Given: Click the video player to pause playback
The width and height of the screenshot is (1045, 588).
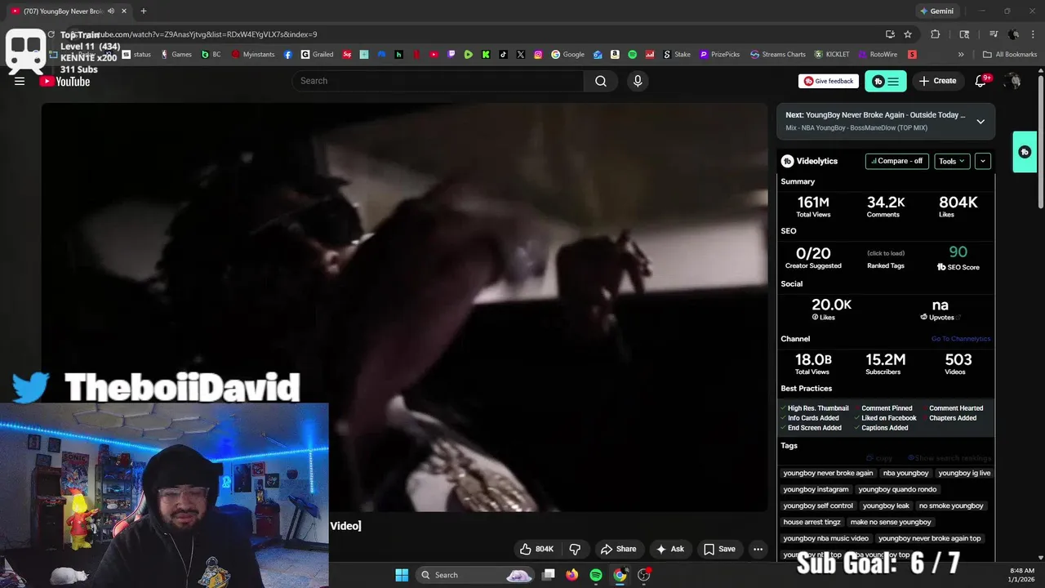Looking at the screenshot, I should point(404,306).
